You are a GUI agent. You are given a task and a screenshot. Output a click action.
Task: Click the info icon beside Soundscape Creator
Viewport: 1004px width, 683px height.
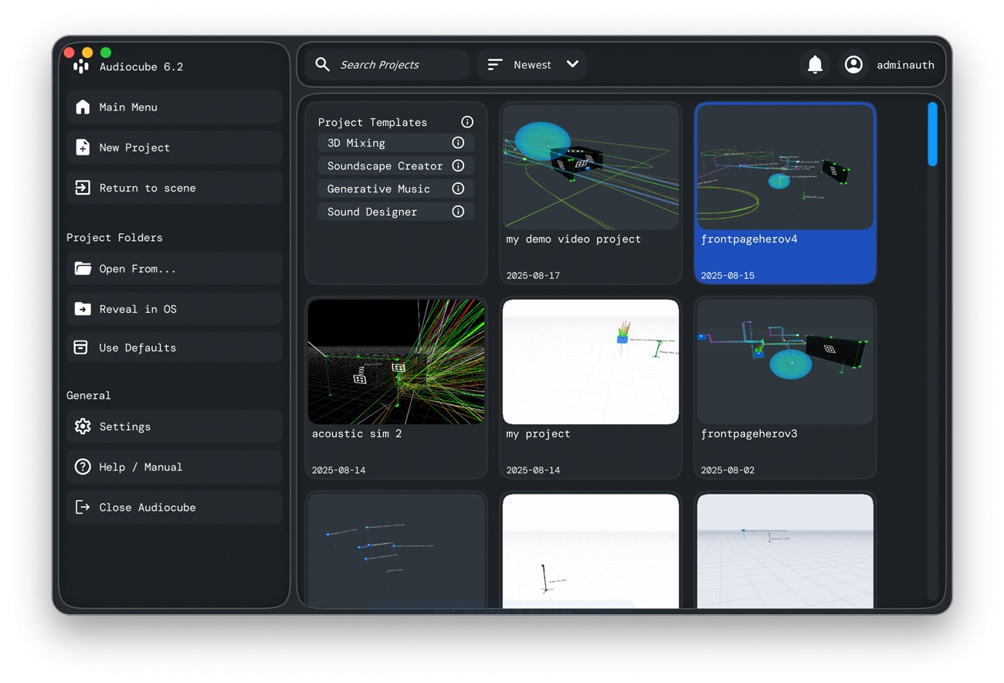click(x=458, y=165)
